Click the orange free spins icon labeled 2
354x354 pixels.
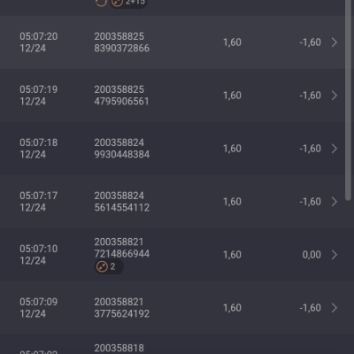coord(102,266)
